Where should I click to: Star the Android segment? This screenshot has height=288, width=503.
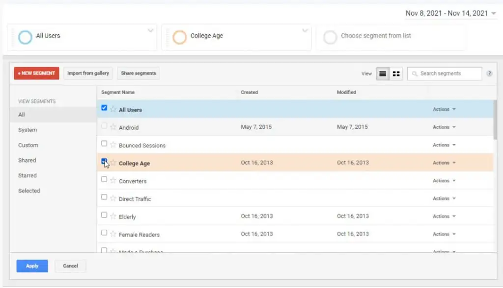[113, 127]
